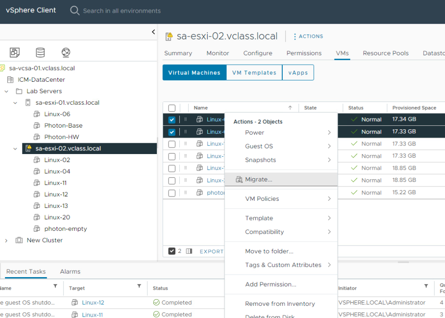This screenshot has height=318, width=445.
Task: Check the fourth VM row checkbox
Action: click(x=172, y=156)
